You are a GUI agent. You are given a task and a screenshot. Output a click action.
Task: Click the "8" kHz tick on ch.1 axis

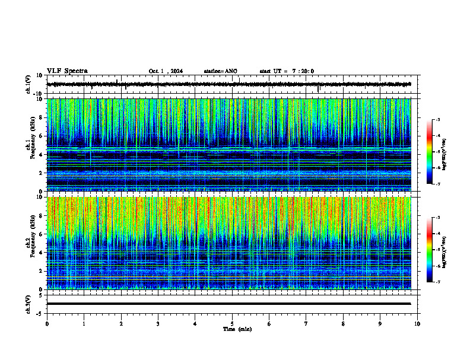41,117
